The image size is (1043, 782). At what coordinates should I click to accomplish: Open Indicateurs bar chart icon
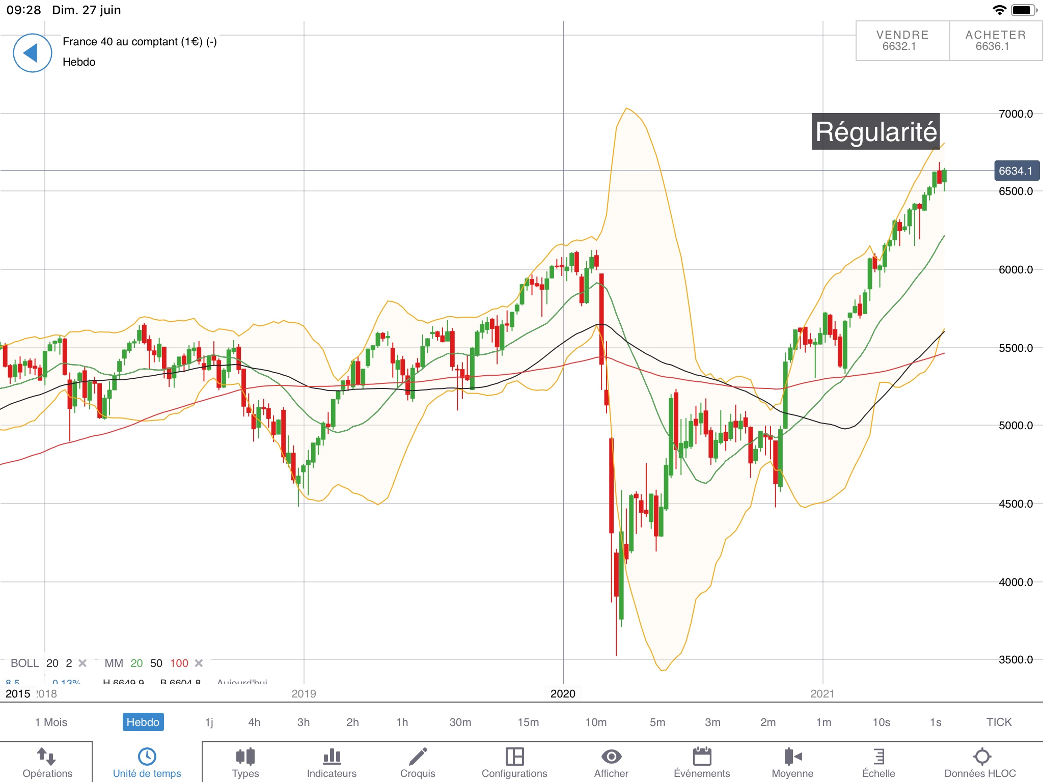coord(332,757)
